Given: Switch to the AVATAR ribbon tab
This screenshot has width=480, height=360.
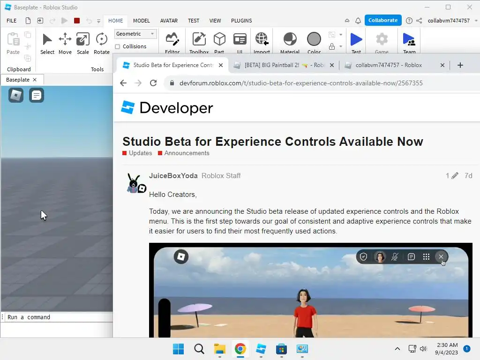Looking at the screenshot, I should click(169, 21).
